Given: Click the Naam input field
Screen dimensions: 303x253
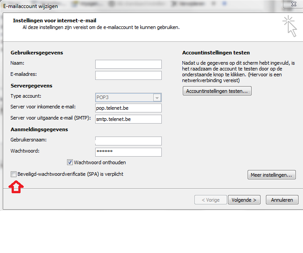Looking at the screenshot, I should [128, 64].
